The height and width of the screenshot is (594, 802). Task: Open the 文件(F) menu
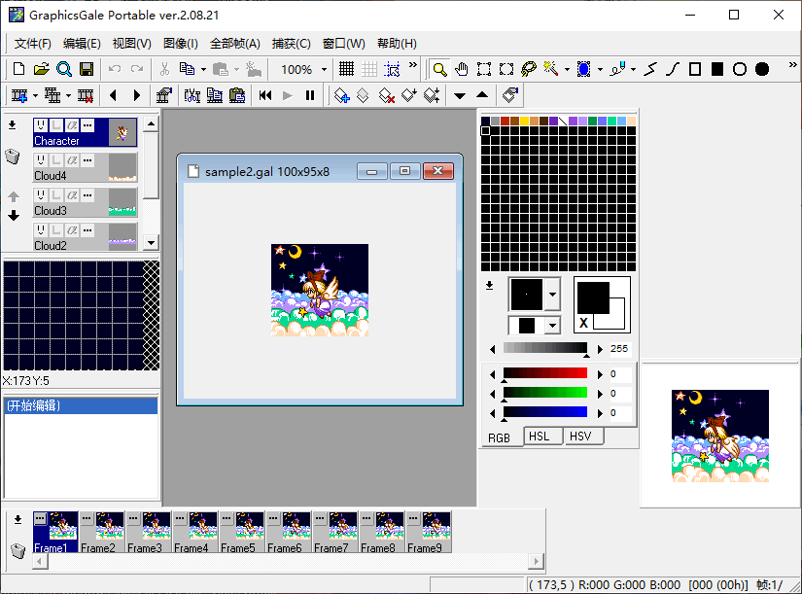coord(33,44)
